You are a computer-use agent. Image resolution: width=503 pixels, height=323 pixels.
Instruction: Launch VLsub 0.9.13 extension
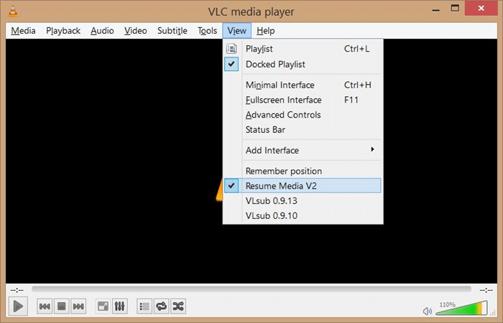(x=303, y=201)
